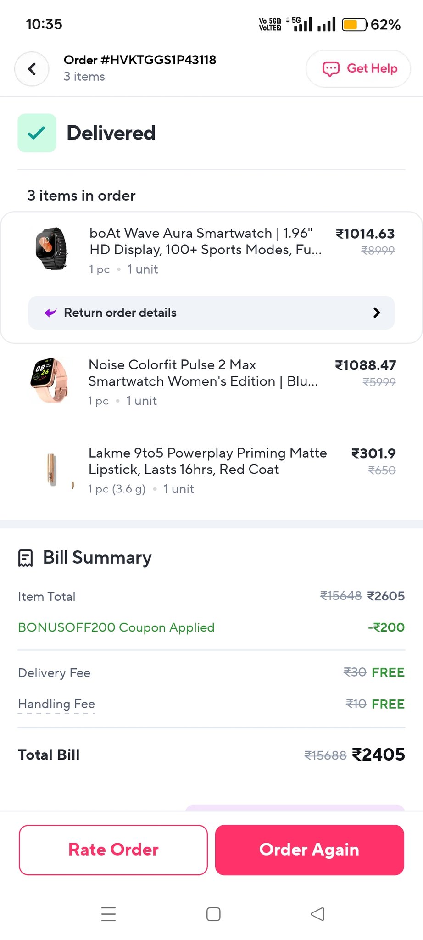Open Lakme lipstick product thumbnail
423x940 pixels.
51,469
